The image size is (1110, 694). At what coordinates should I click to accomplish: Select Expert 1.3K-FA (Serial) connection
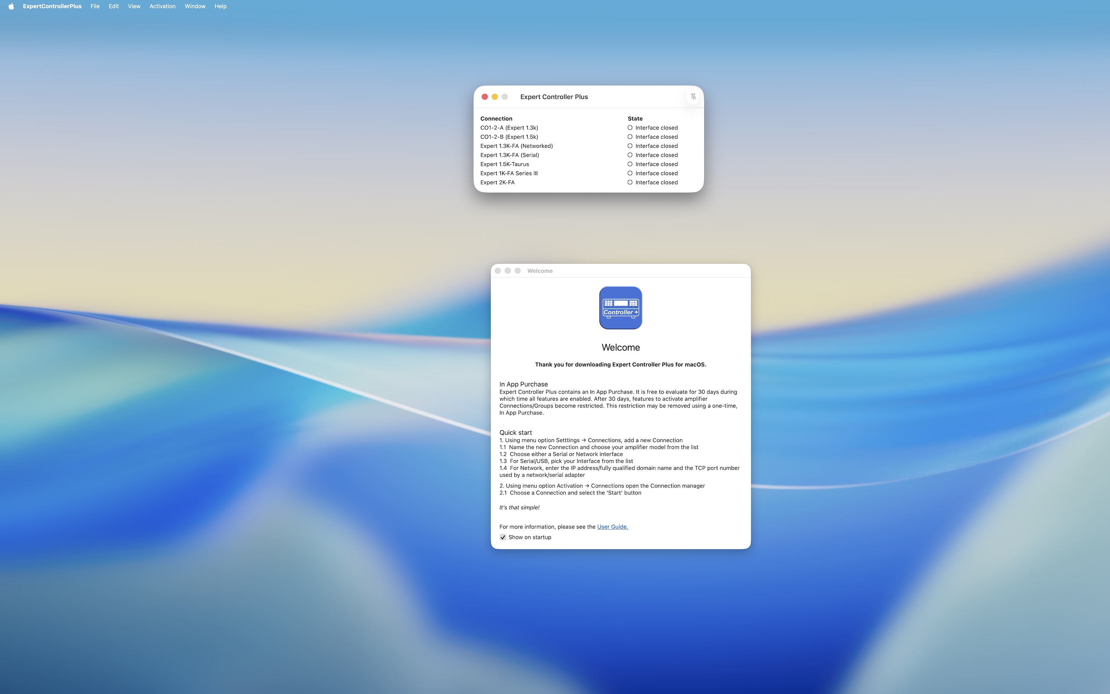pyautogui.click(x=509, y=155)
